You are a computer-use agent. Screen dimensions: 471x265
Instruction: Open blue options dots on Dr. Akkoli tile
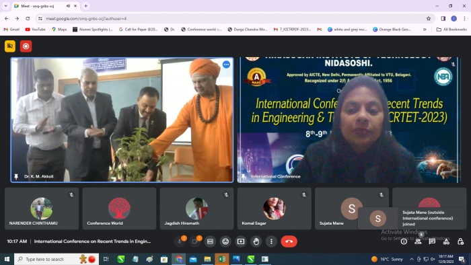226,65
